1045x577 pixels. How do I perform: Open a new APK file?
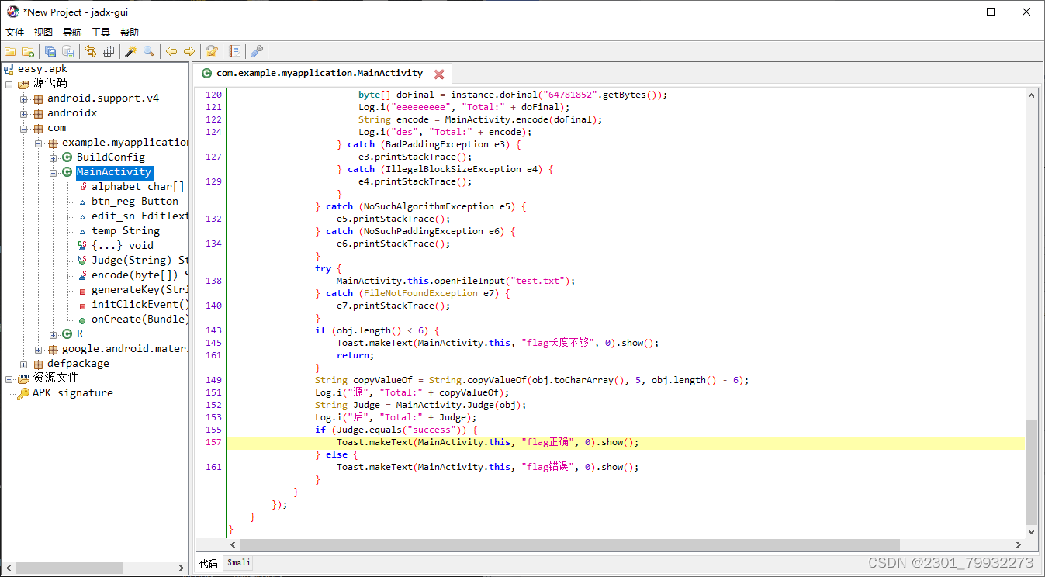10,51
